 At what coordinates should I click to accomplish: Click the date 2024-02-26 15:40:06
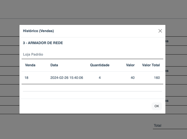[67, 78]
